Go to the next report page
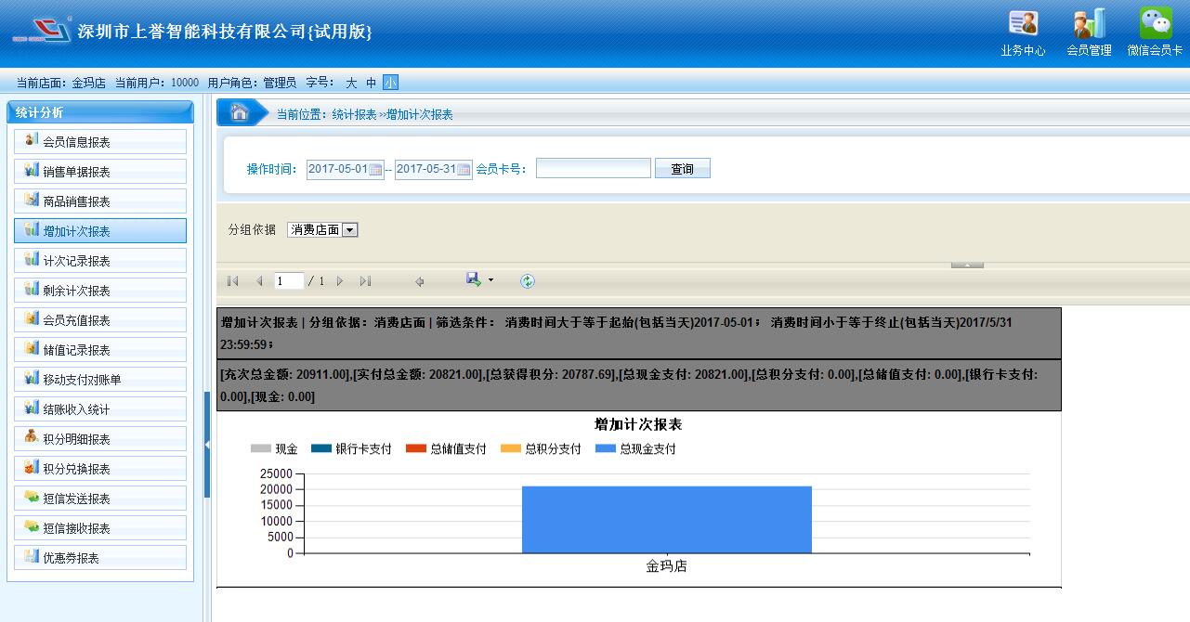 tap(340, 281)
